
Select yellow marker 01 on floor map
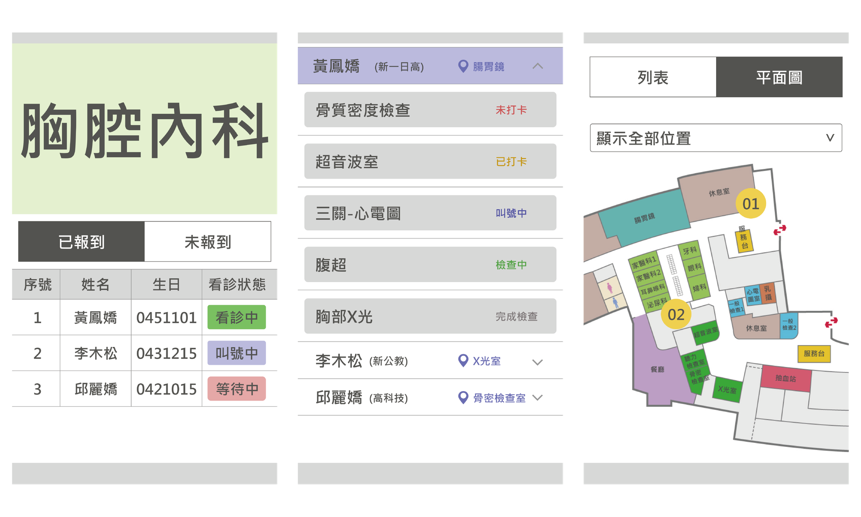[751, 204]
